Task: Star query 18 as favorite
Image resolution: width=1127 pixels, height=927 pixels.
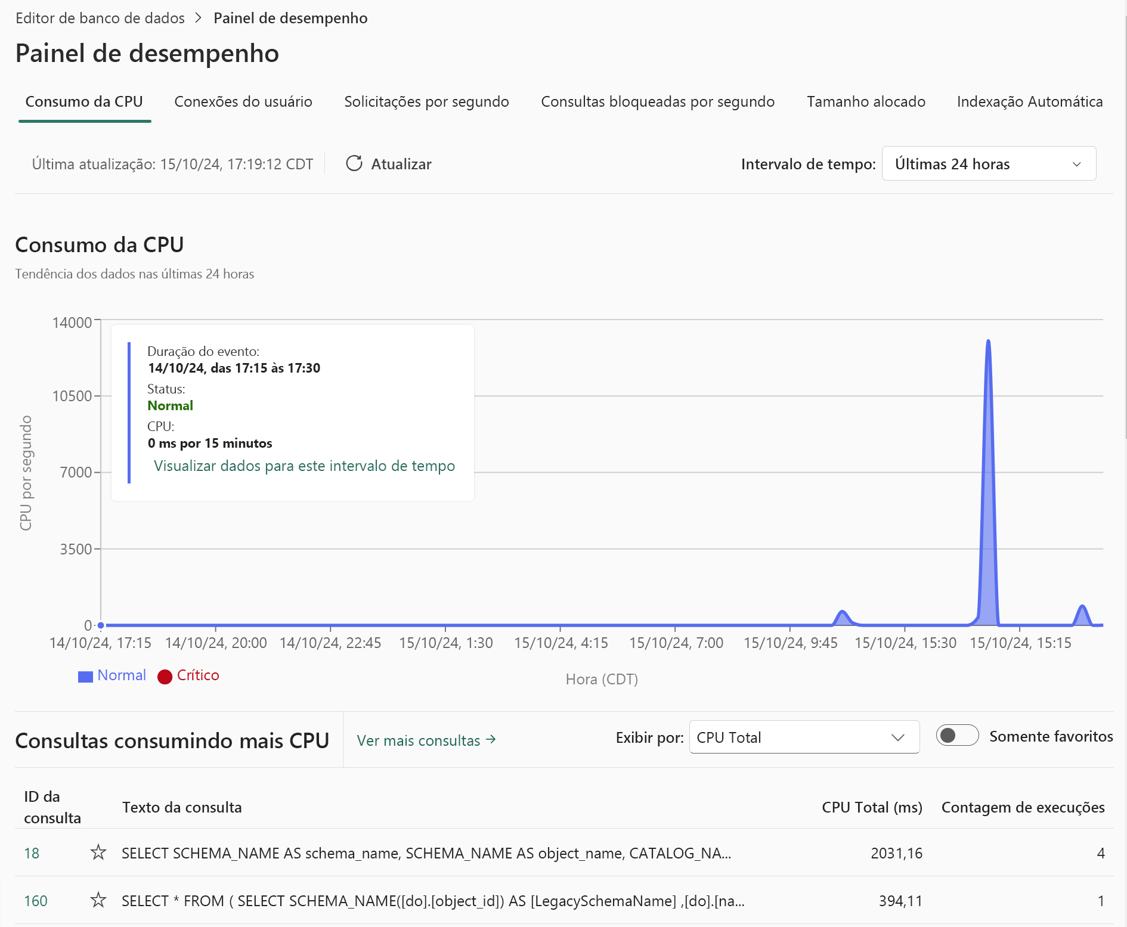Action: [98, 852]
